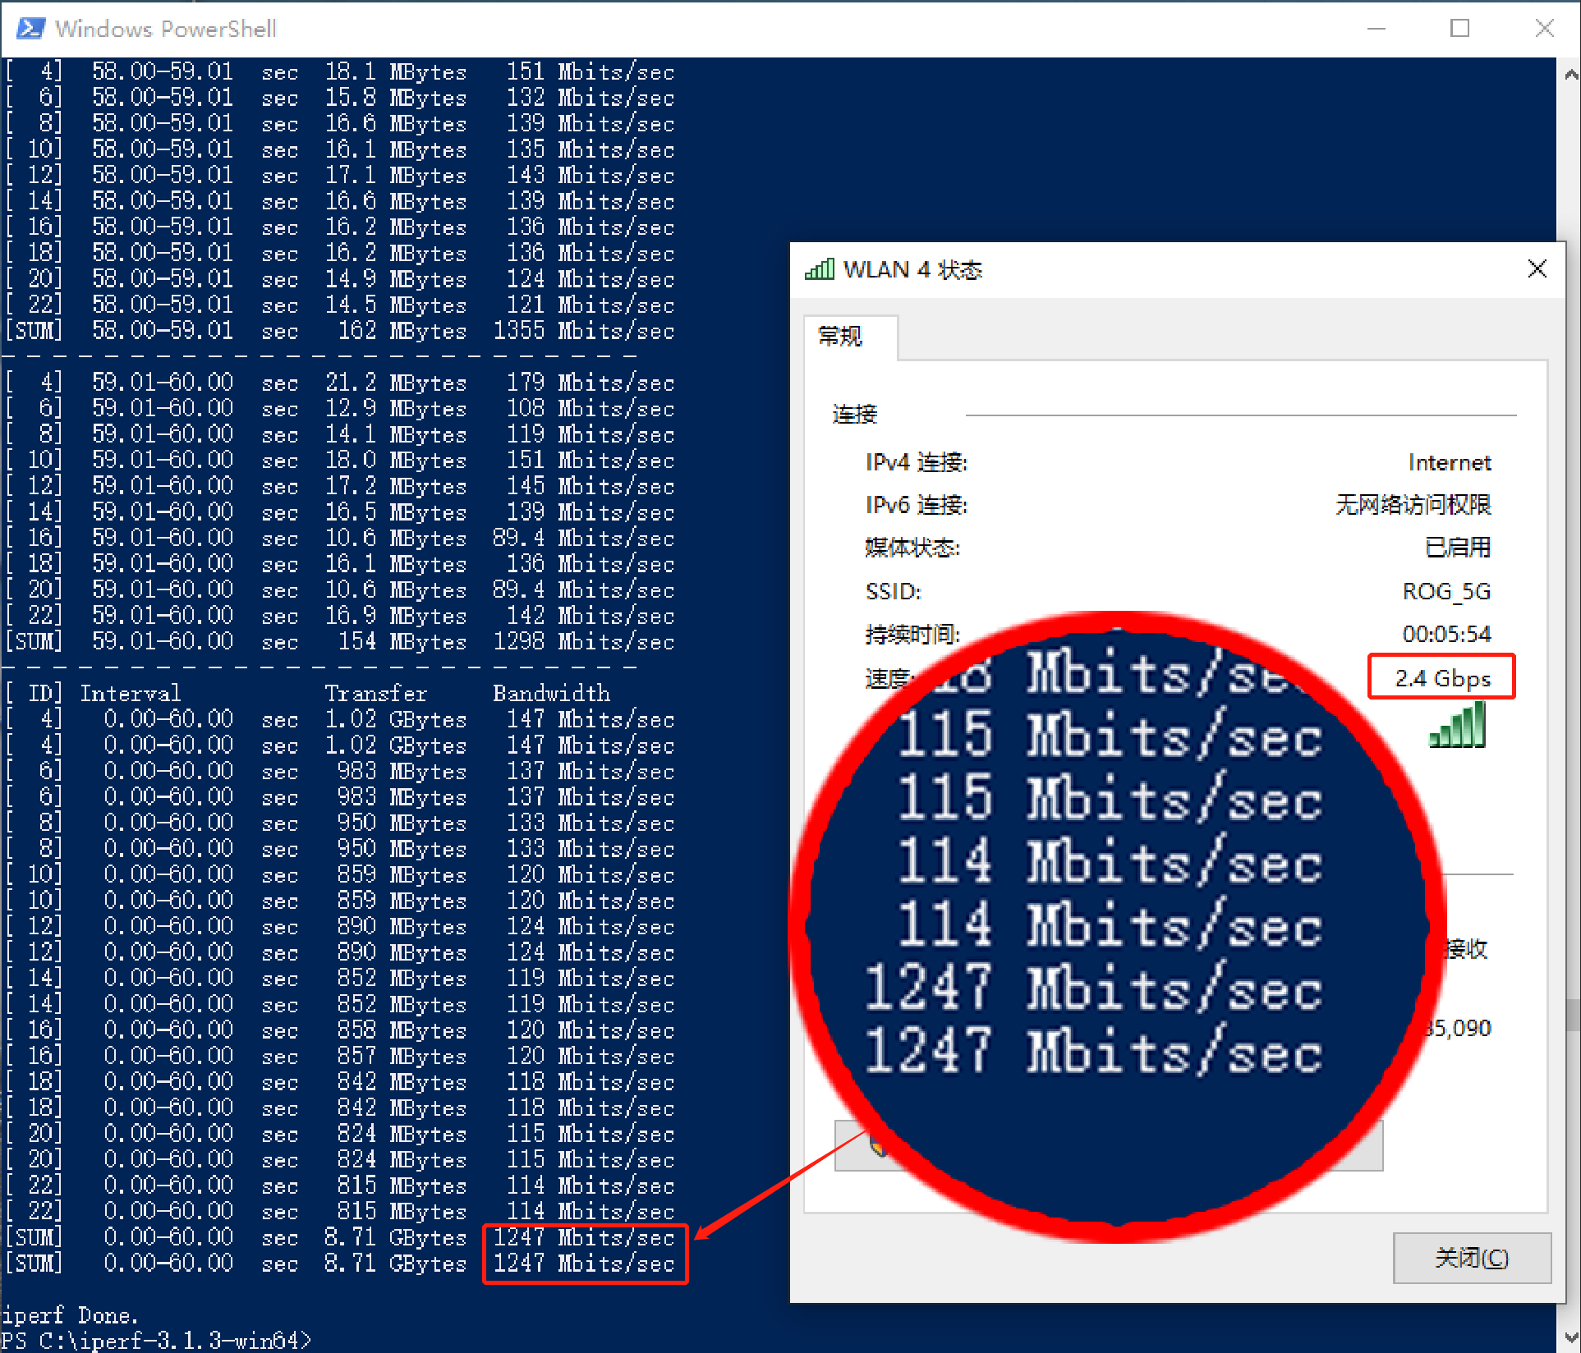The image size is (1581, 1353).
Task: Click the 143 Mbits/sec bandwidth value
Action: 590,175
